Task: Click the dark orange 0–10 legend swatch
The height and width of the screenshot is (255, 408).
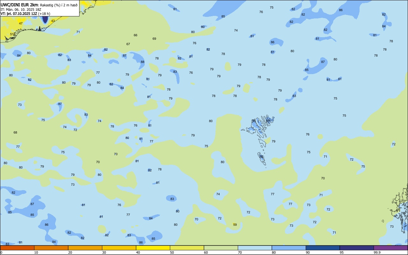Action: point(17,248)
